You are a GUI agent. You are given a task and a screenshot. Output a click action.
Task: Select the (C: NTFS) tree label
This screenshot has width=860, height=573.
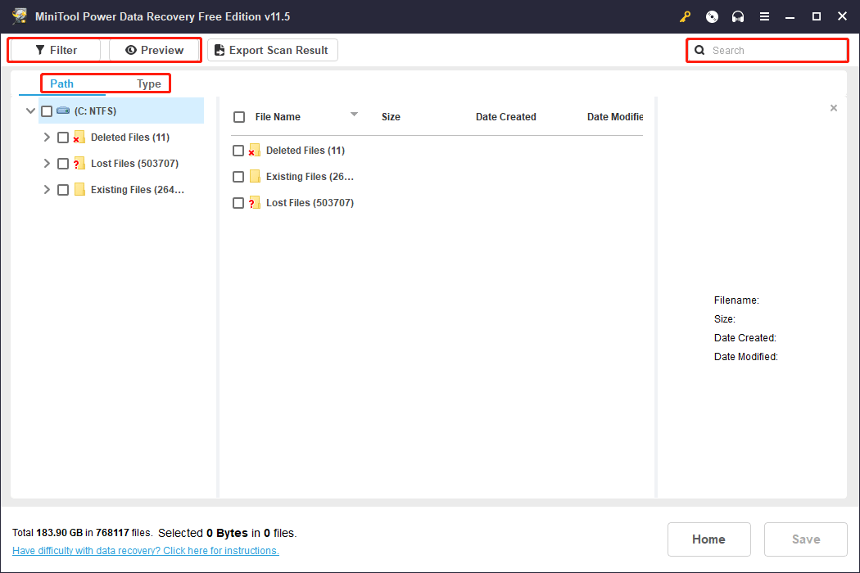click(96, 111)
